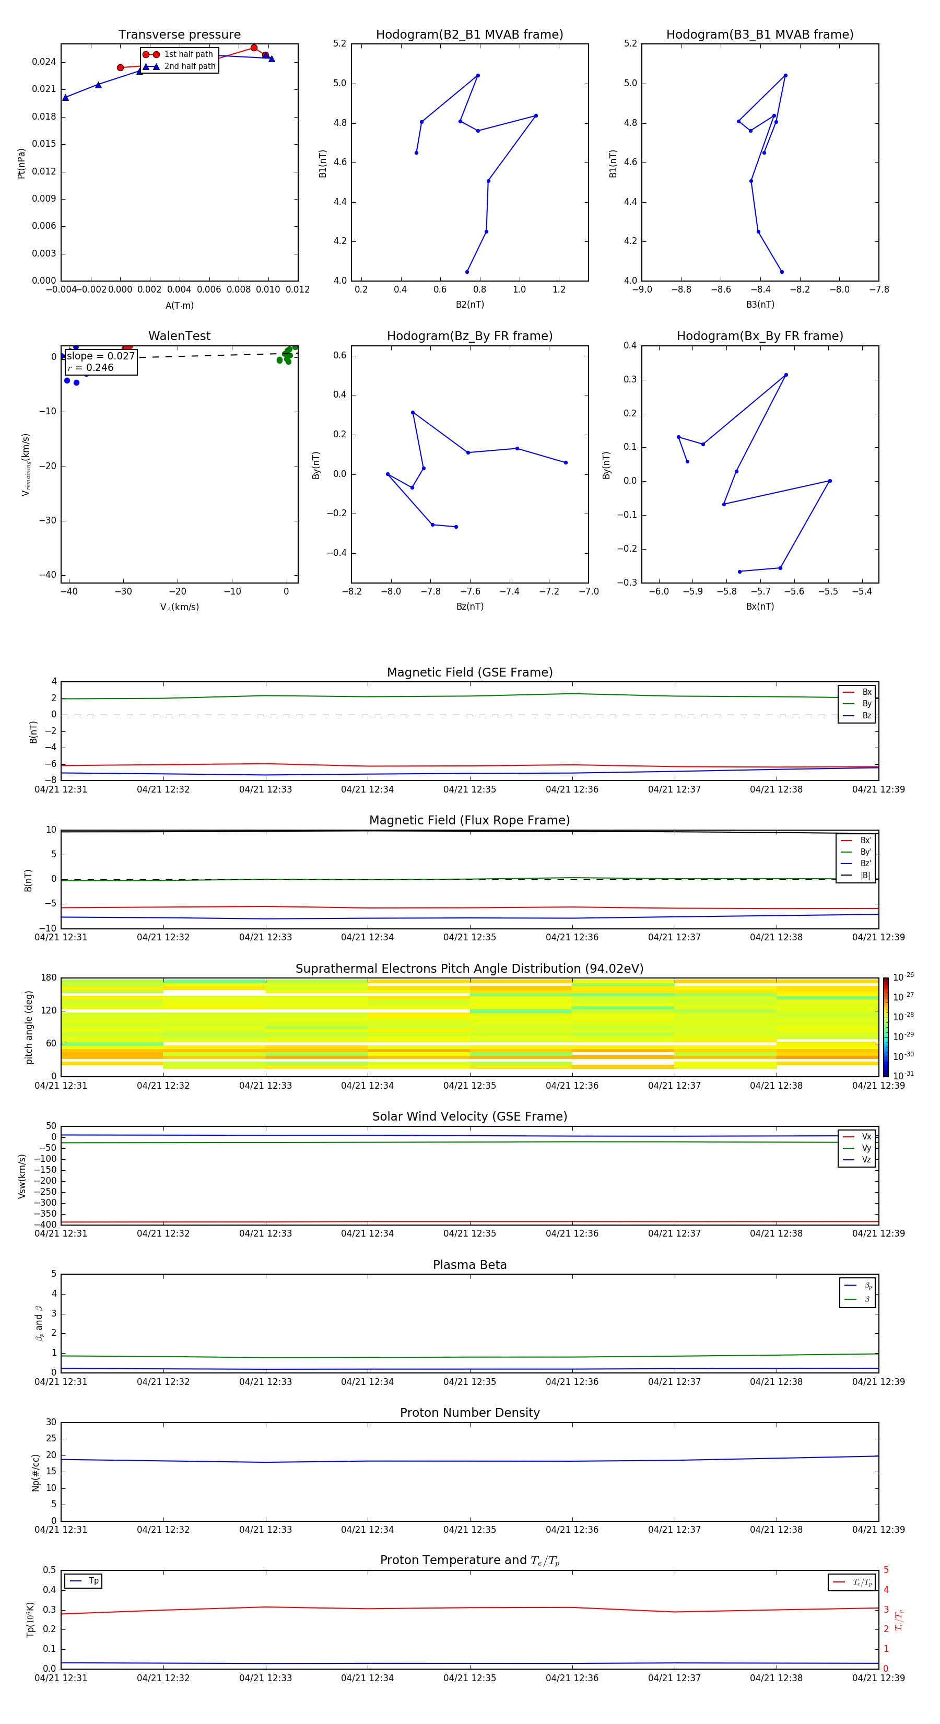Click the 'Pt(nPa)' axis label
The image size is (940, 1724).
pyautogui.click(x=21, y=162)
